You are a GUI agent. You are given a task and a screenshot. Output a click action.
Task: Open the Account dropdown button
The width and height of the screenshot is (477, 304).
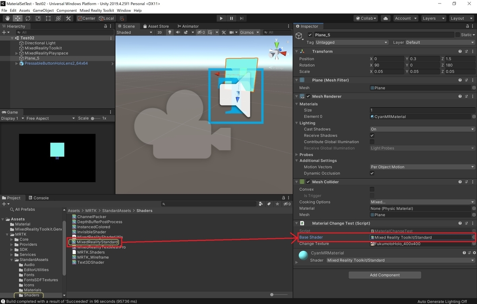coord(405,18)
